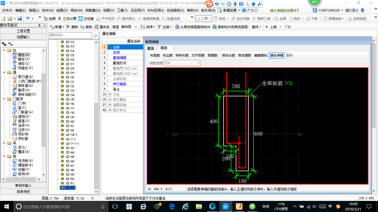The height and width of the screenshot is (212, 378).
Task: Switch to the 截面 tab
Action: coord(151,48)
